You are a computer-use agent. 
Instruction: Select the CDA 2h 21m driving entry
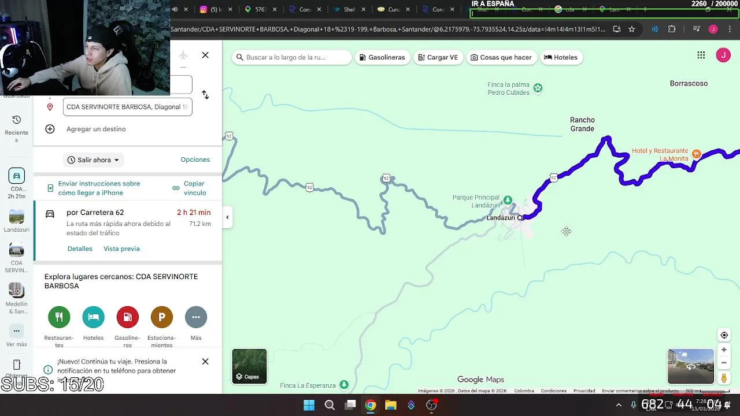click(17, 183)
